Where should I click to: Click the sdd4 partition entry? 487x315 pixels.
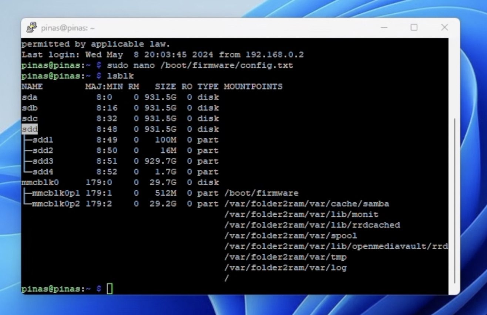tap(43, 172)
